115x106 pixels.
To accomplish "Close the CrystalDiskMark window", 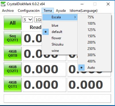I will pyautogui.click(x=108, y=4).
